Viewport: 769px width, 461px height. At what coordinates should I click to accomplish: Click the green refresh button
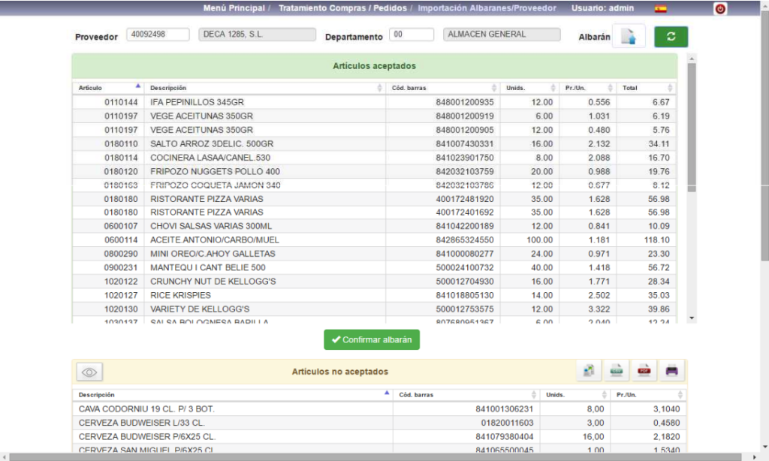click(x=671, y=37)
